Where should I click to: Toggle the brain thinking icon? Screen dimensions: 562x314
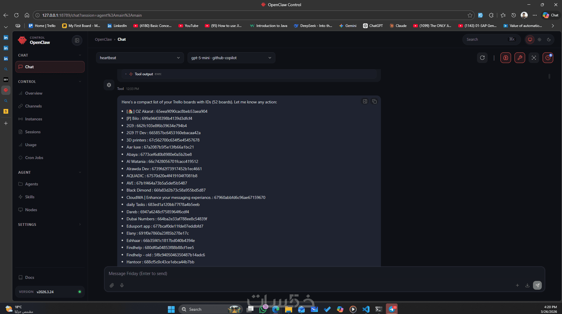pos(506,58)
